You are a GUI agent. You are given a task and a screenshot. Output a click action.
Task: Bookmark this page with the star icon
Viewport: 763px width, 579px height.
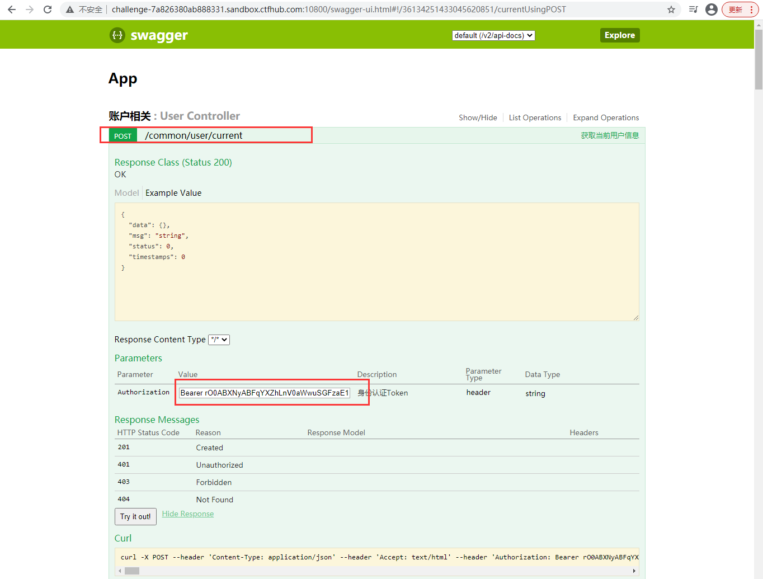click(671, 10)
